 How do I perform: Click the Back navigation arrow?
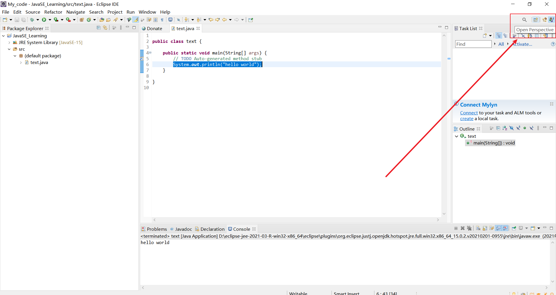[224, 20]
